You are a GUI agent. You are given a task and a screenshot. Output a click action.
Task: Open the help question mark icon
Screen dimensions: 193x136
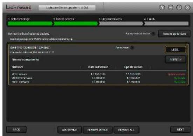coord(162,7)
